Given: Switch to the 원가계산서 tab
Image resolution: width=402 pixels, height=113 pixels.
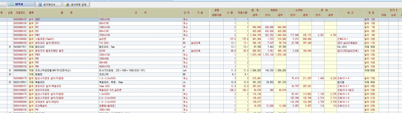Looking at the screenshot, I should [49, 5].
